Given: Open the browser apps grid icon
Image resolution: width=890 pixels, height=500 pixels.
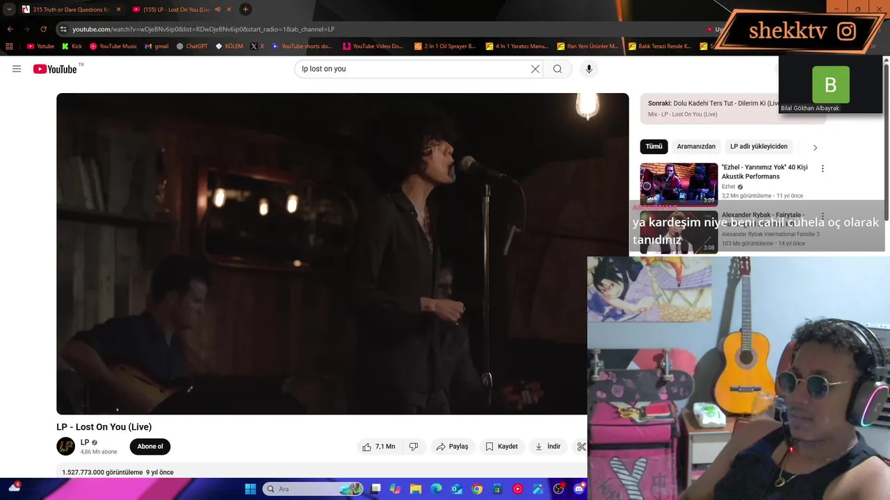Looking at the screenshot, I should point(9,47).
